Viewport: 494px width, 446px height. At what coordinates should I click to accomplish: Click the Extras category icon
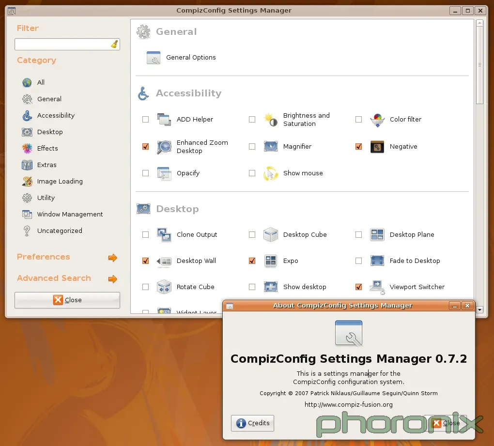pyautogui.click(x=27, y=165)
